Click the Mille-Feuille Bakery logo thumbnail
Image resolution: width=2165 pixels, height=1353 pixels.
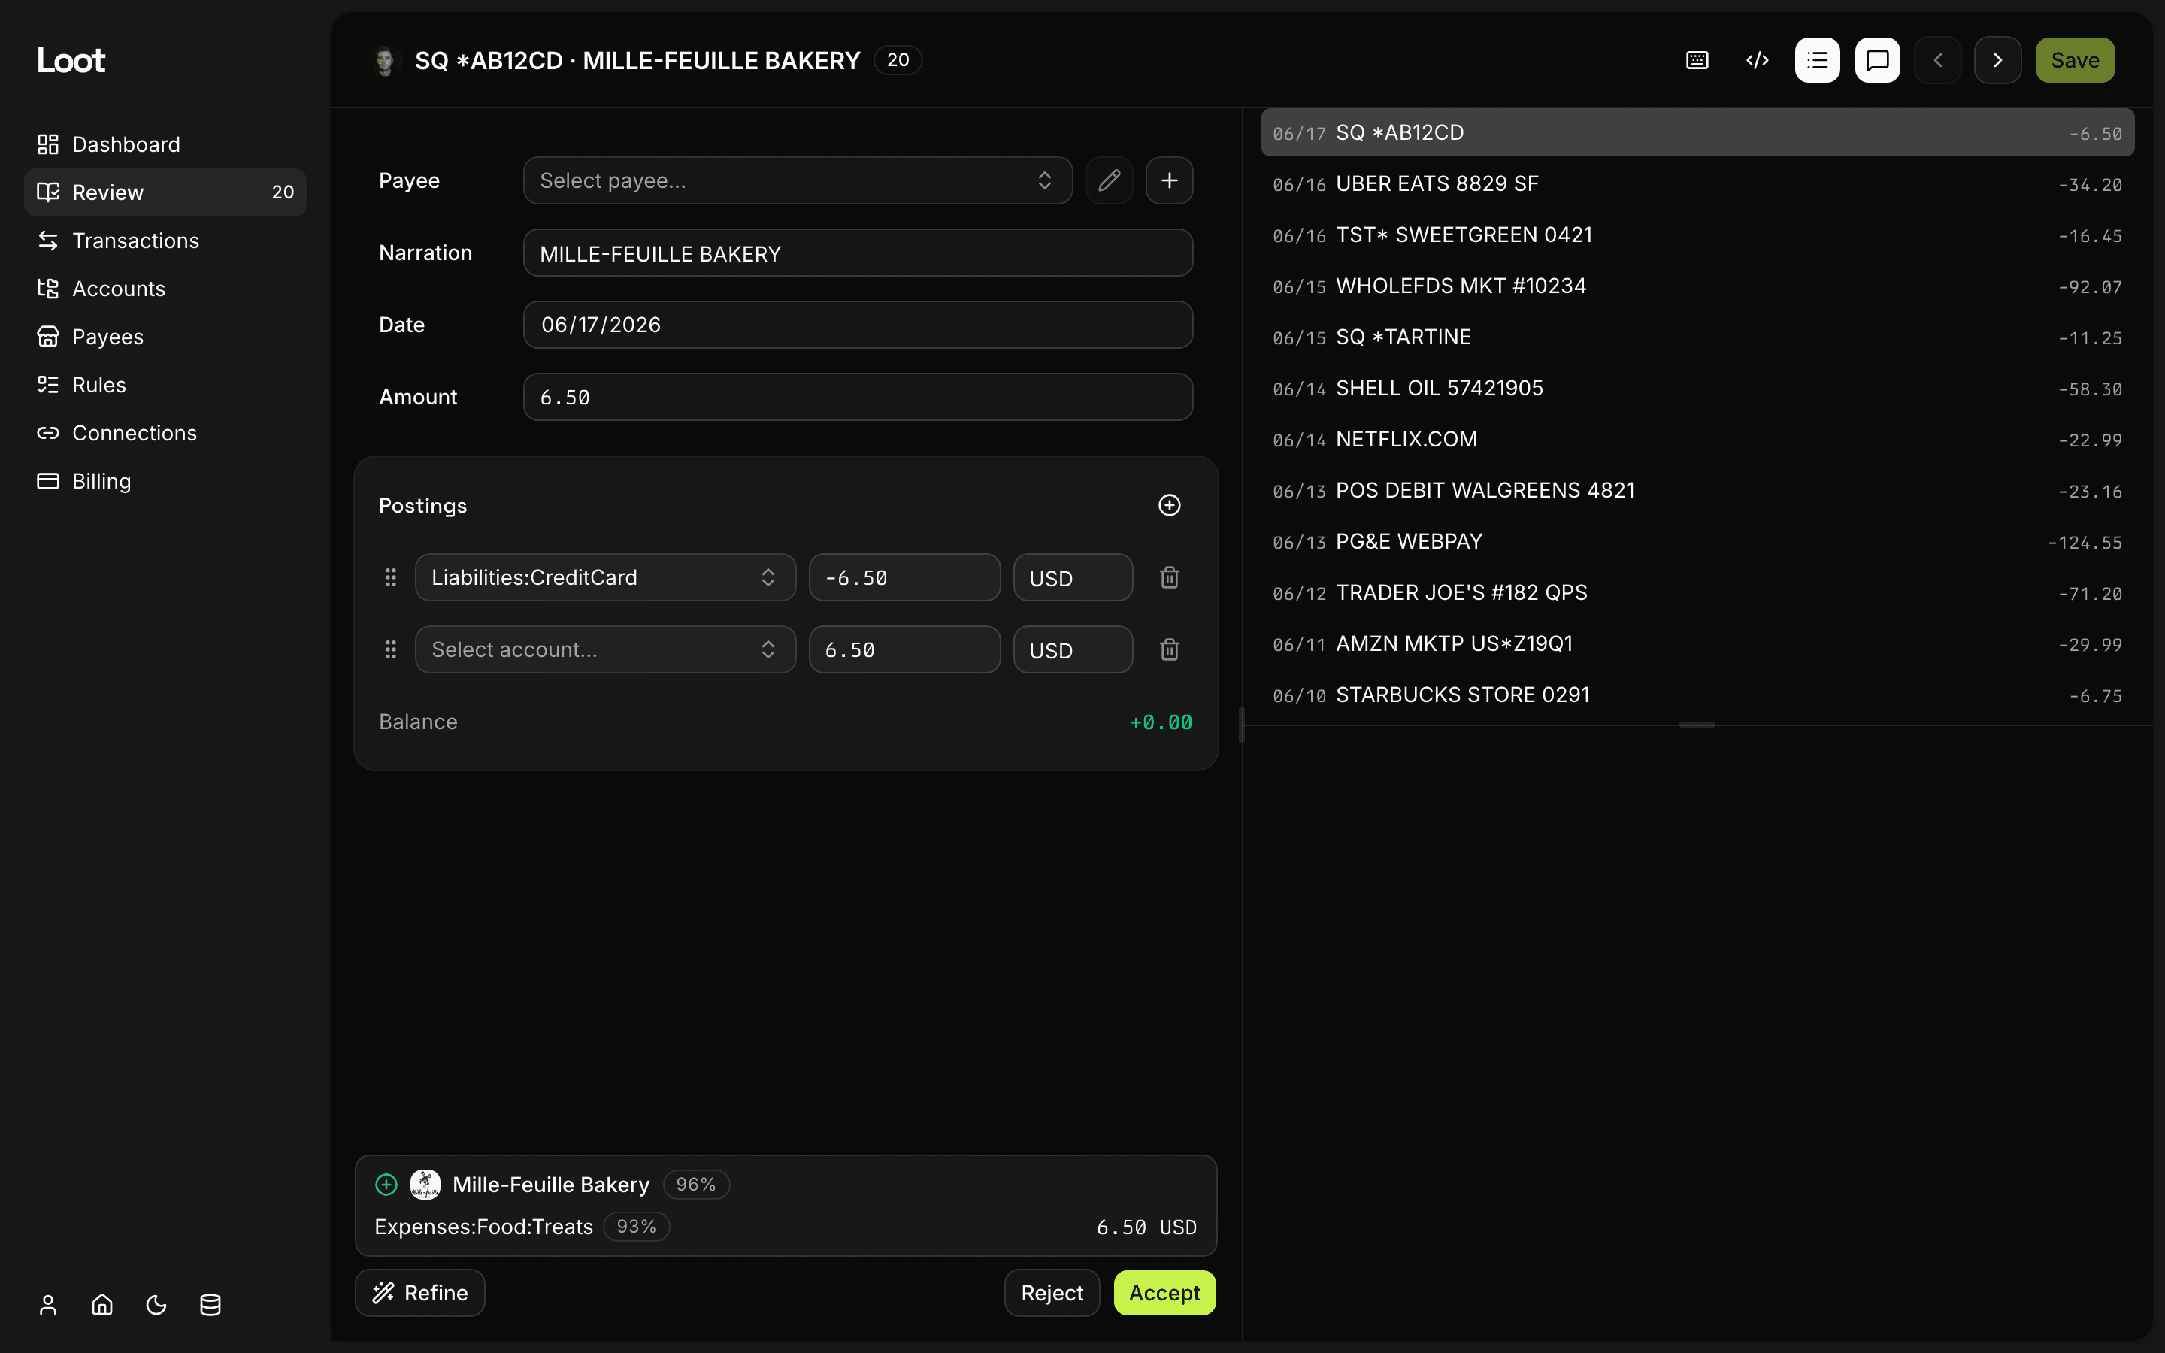point(425,1184)
